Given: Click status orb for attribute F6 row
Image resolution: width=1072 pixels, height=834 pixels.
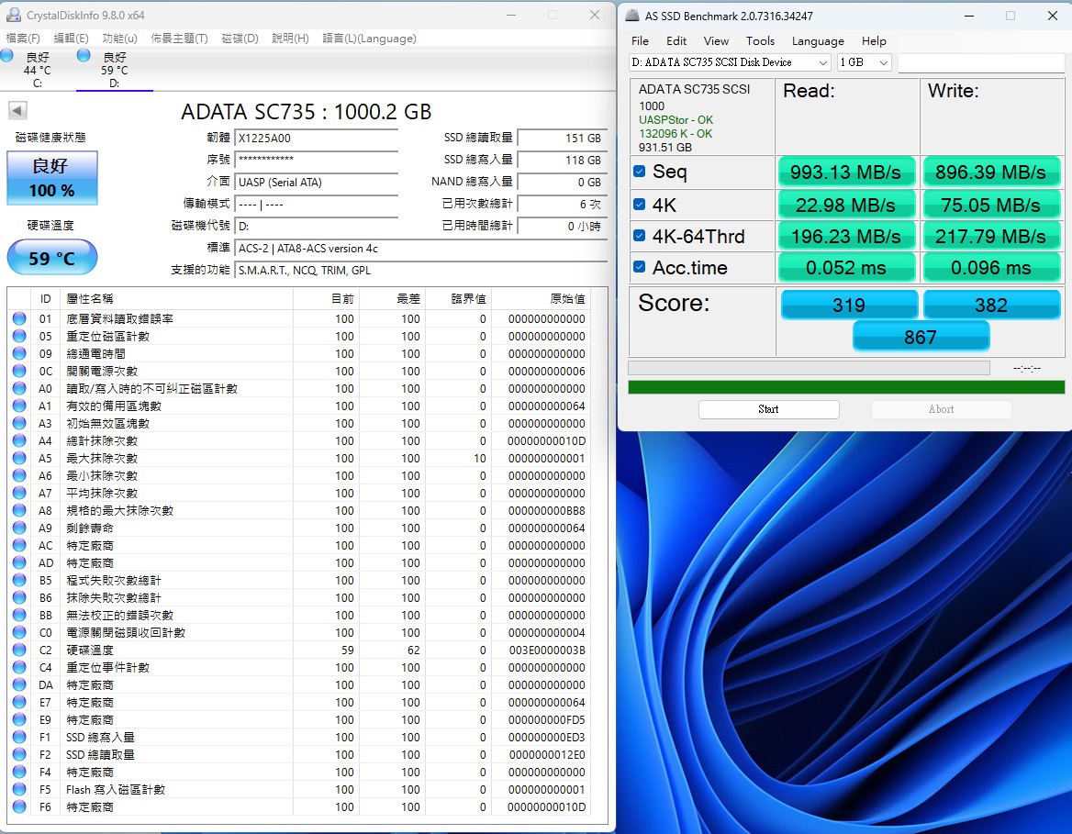Looking at the screenshot, I should click(19, 806).
